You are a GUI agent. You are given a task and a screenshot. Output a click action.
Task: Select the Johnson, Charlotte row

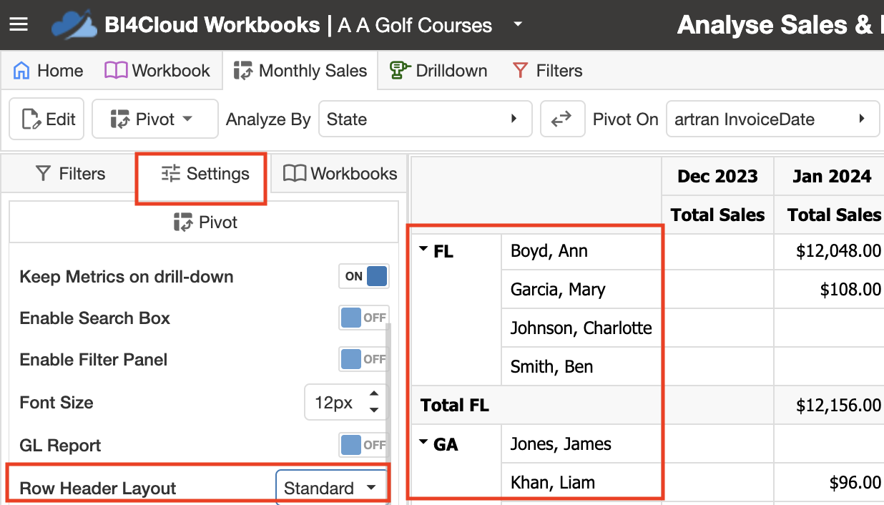click(x=581, y=328)
